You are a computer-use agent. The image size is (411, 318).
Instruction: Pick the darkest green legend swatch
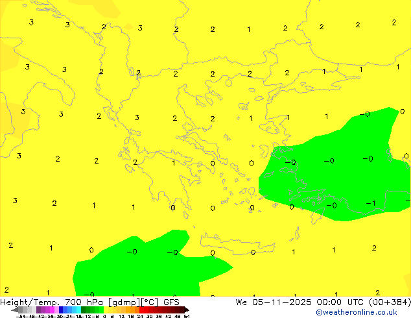(x=83, y=310)
